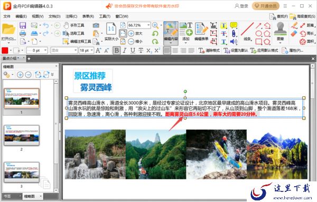Expand the Add (添加) dropdown arrow
317x202 pixels.
[x=185, y=43]
